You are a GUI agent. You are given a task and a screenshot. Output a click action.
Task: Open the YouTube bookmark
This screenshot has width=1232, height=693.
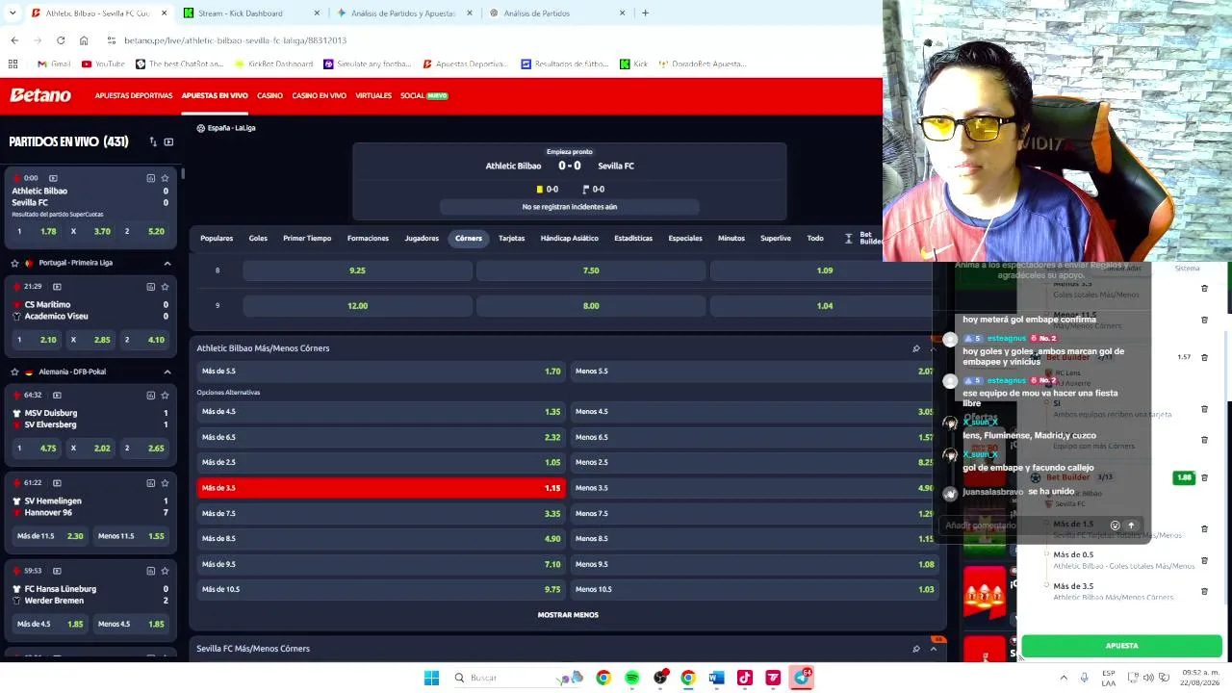click(103, 64)
